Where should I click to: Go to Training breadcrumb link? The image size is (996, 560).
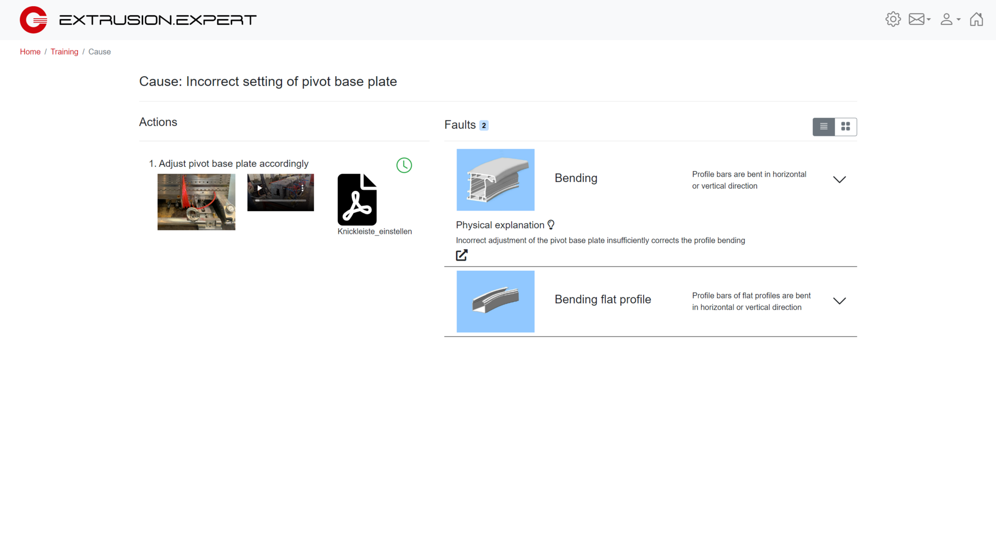click(64, 52)
